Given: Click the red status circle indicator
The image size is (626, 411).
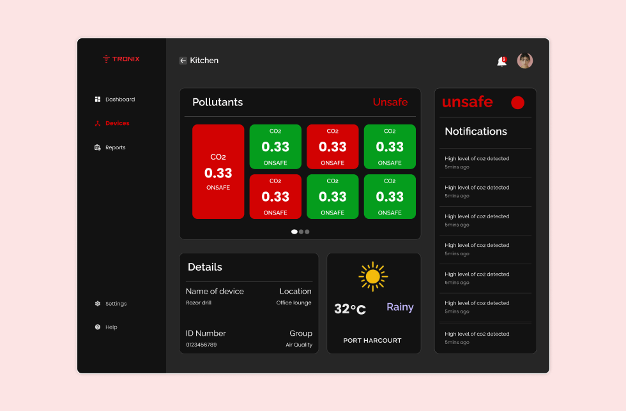Looking at the screenshot, I should [517, 103].
